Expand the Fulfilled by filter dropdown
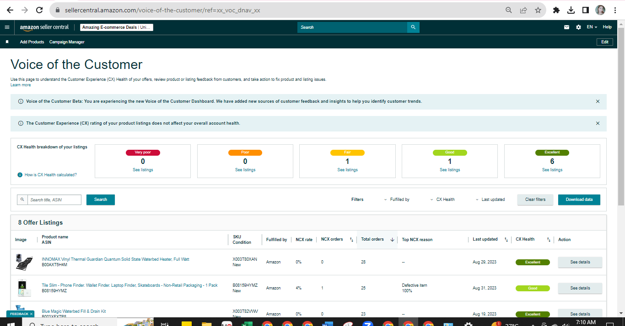The height and width of the screenshot is (326, 625). click(397, 200)
